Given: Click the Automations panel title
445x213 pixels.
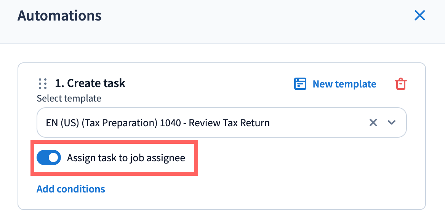Looking at the screenshot, I should [59, 16].
